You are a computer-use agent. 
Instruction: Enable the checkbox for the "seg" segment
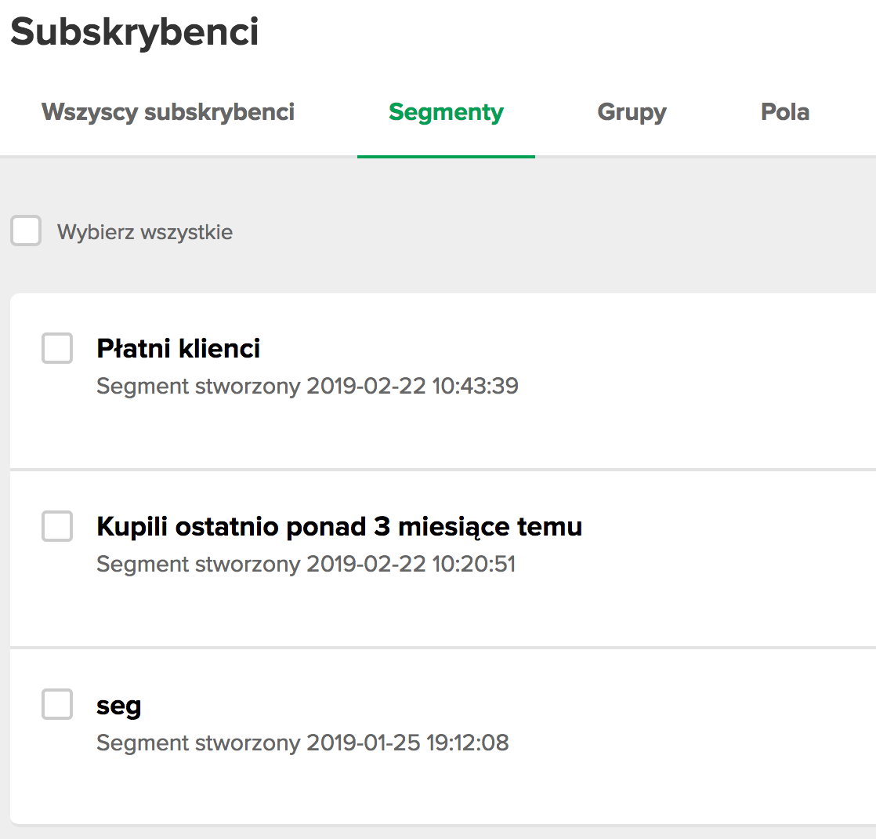point(56,704)
